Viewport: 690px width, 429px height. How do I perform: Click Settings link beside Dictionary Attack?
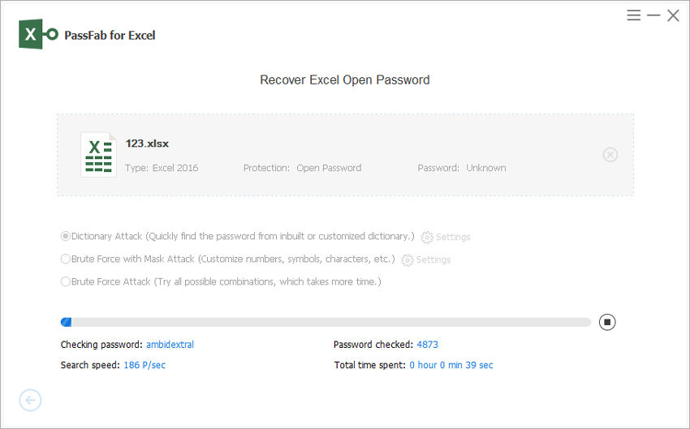click(453, 238)
